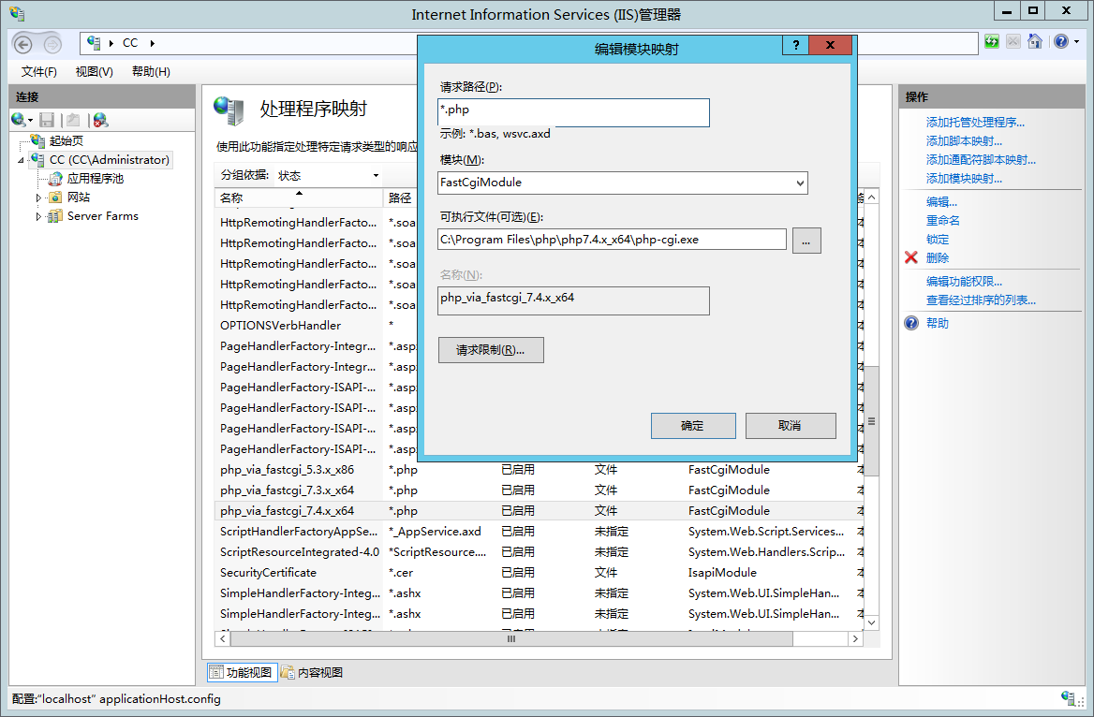Click the stop icon beside refresh
The image size is (1094, 717).
pyautogui.click(x=1013, y=42)
